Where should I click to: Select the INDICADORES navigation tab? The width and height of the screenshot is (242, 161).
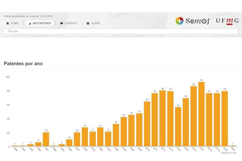pyautogui.click(x=39, y=23)
